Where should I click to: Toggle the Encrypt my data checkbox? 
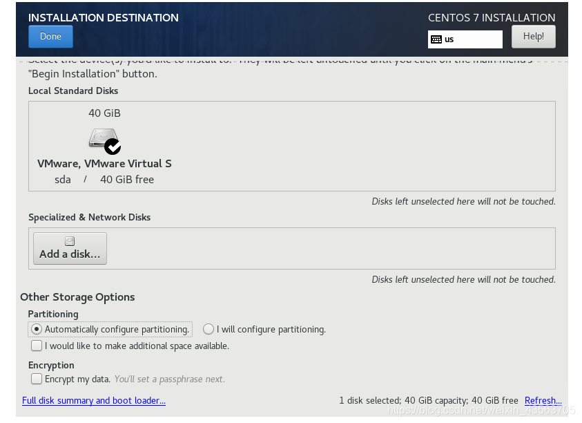[37, 379]
